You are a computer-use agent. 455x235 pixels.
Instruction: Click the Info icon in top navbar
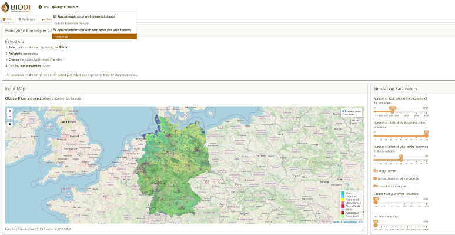tap(40, 7)
